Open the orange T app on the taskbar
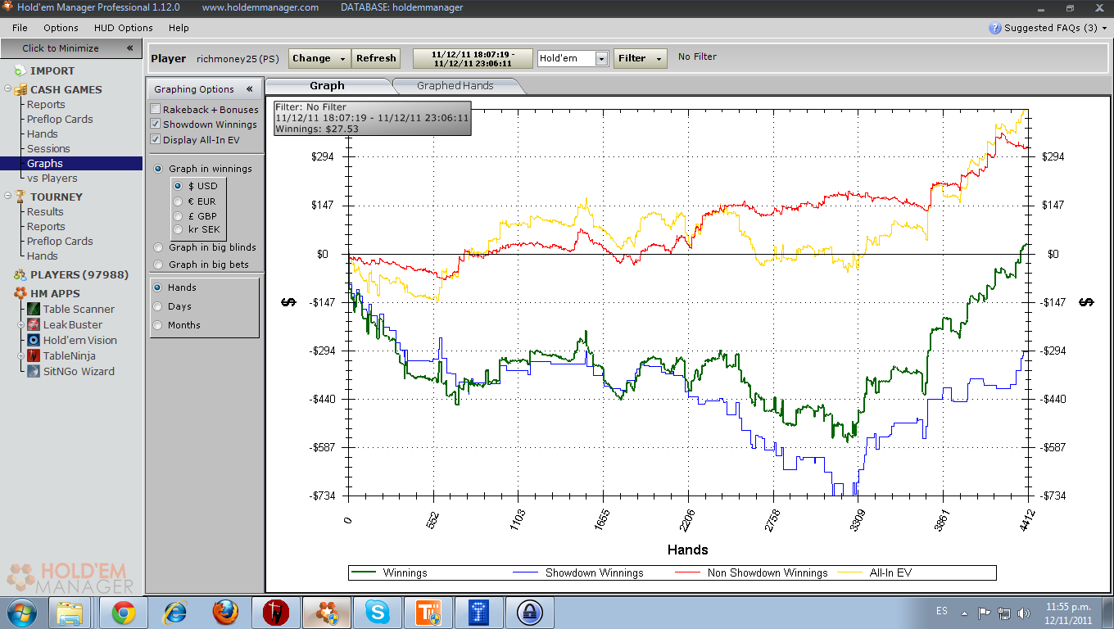This screenshot has height=629, width=1114. point(428,612)
